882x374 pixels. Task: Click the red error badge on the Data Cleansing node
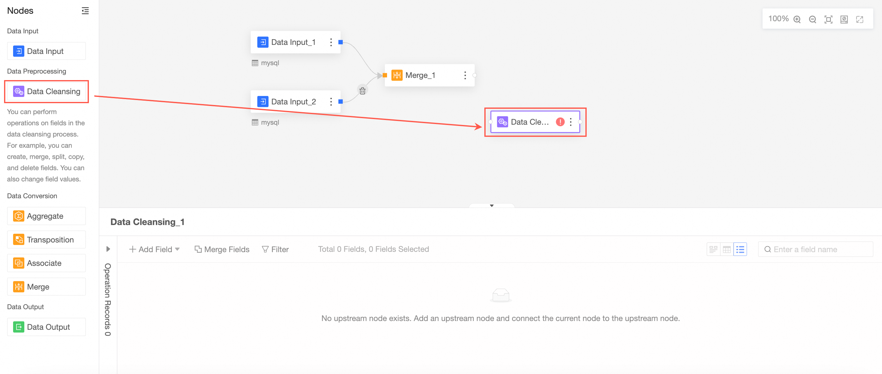click(x=560, y=122)
